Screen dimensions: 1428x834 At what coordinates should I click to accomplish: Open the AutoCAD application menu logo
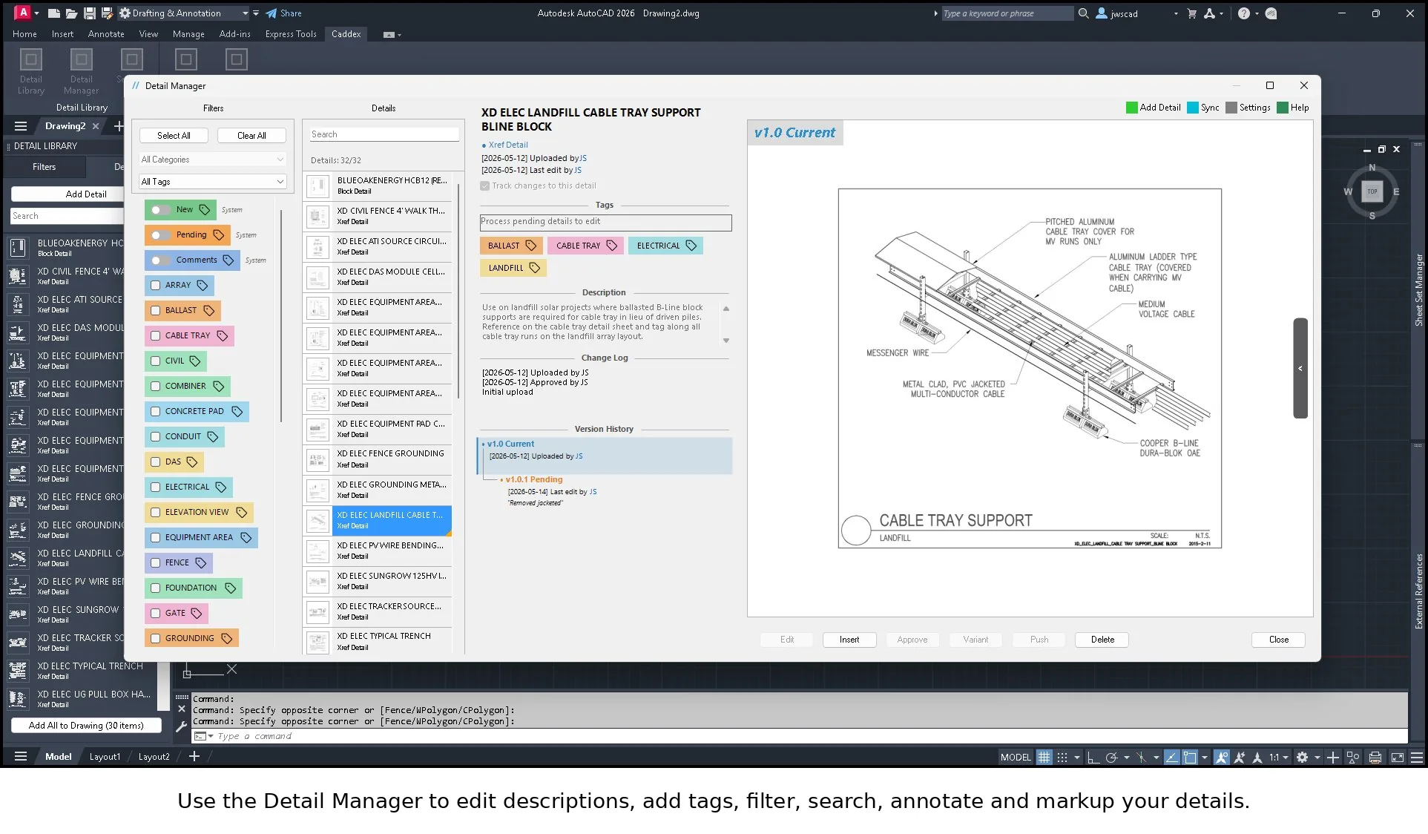click(22, 13)
